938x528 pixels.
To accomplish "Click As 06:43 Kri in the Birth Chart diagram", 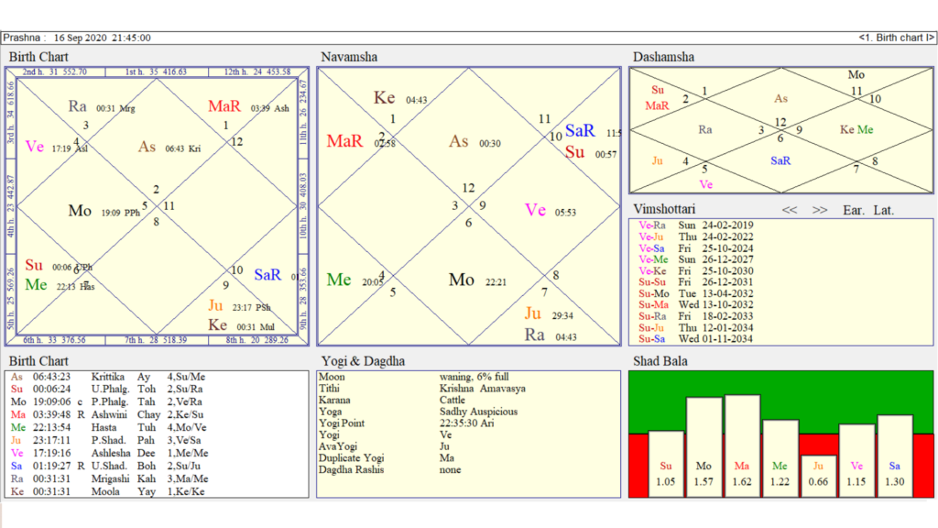I will [169, 148].
